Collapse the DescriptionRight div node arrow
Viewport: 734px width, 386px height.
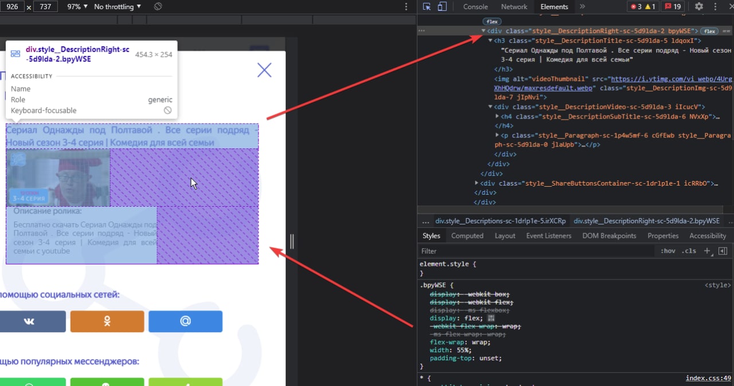[483, 31]
